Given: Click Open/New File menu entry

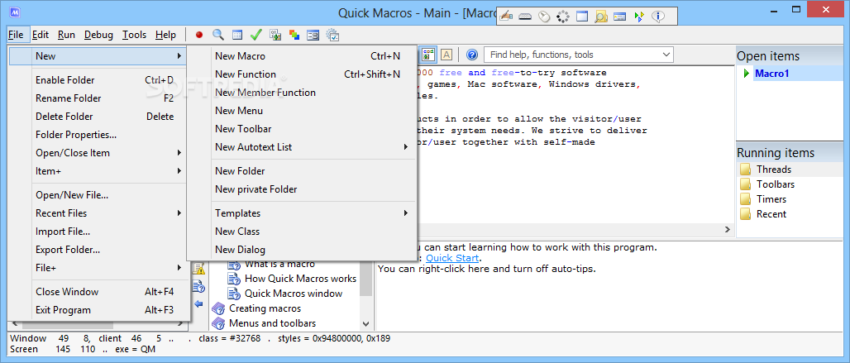Looking at the screenshot, I should tap(98, 195).
